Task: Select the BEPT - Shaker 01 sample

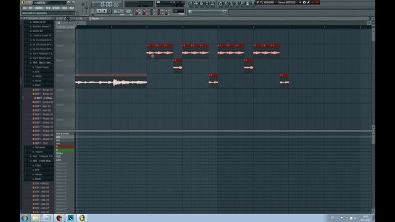Action: pos(43,115)
